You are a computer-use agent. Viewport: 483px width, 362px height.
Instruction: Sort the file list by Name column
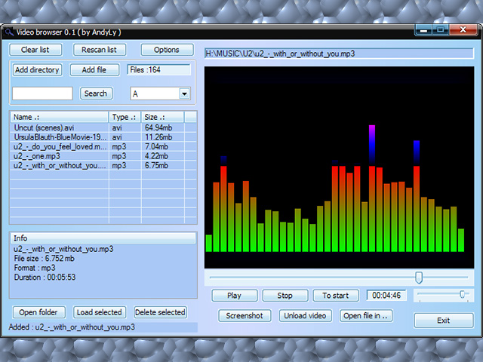(x=59, y=117)
